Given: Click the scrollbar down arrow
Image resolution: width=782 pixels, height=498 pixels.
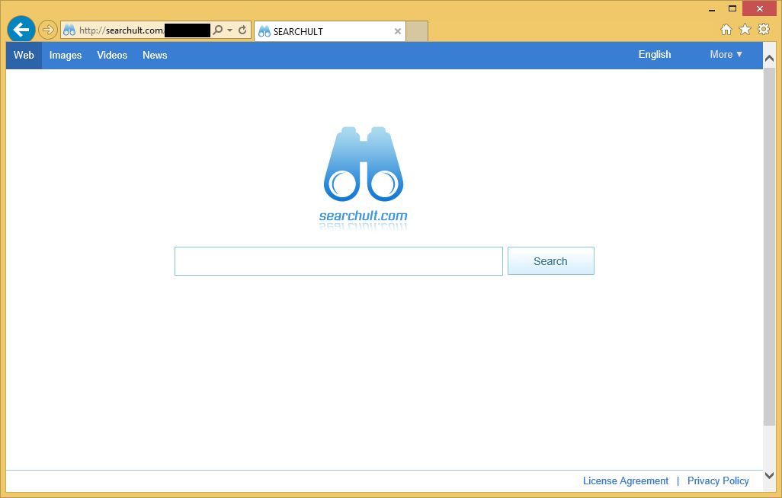Looking at the screenshot, I should [x=769, y=476].
